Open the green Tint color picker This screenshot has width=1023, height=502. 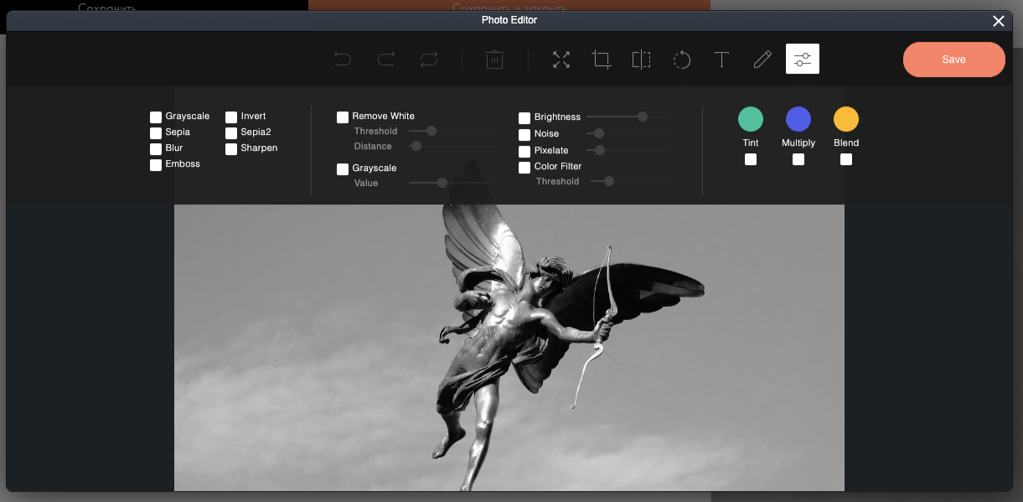tap(751, 119)
